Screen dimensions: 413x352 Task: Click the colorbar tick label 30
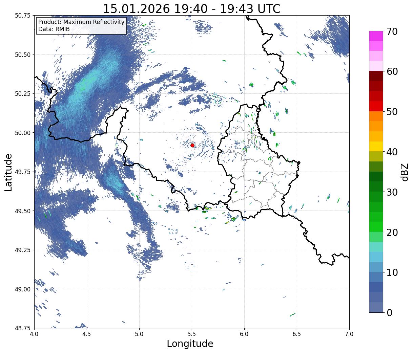(392, 192)
